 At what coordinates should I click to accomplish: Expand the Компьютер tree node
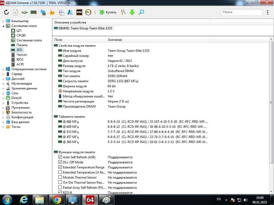pyautogui.click(x=3, y=21)
